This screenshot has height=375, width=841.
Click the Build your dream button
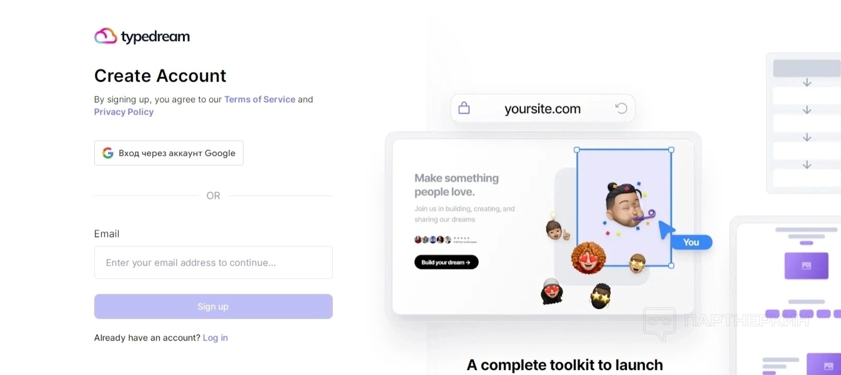coord(446,262)
